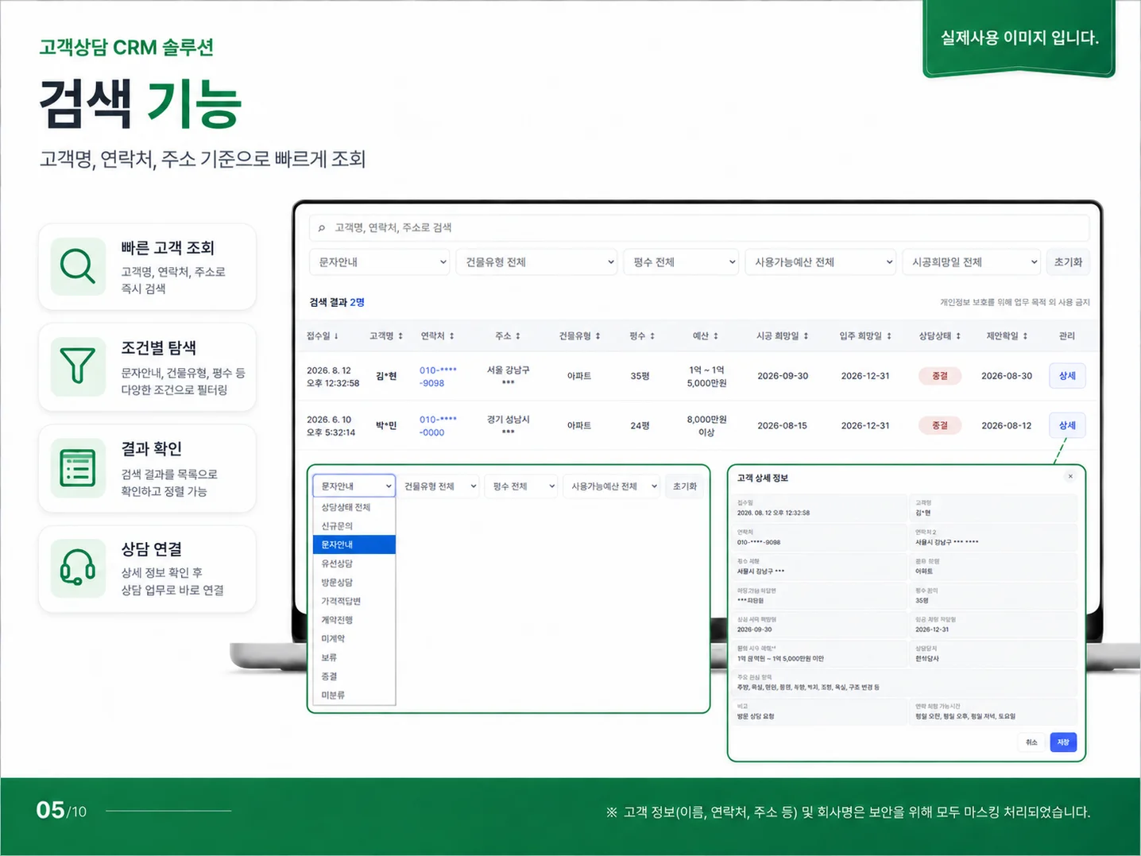The width and height of the screenshot is (1141, 856).
Task: Click sort icon next to 연락처 header
Action: click(x=451, y=336)
